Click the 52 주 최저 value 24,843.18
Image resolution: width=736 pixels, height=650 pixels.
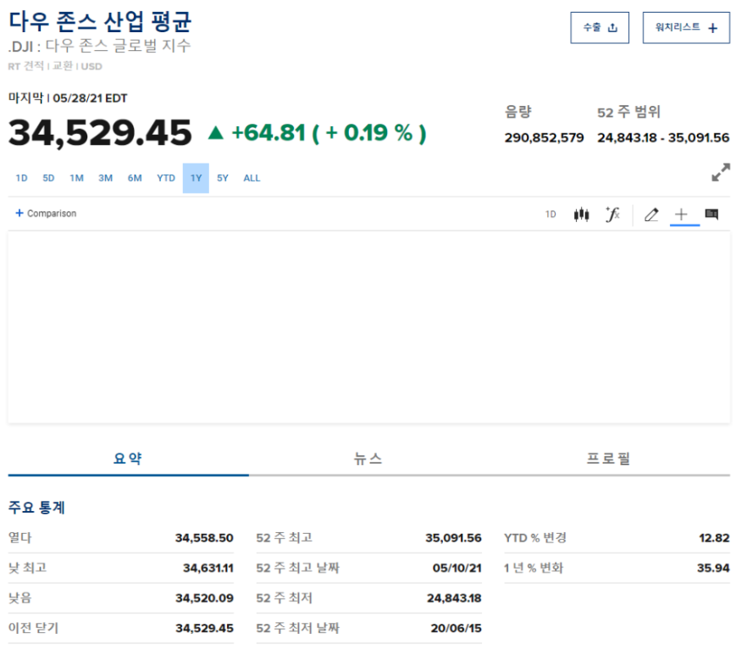(x=454, y=598)
